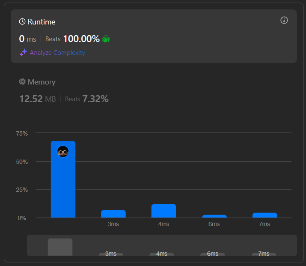This screenshot has height=266, width=306.
Task: Click the user avatar on tallest bar
Action: click(x=63, y=151)
